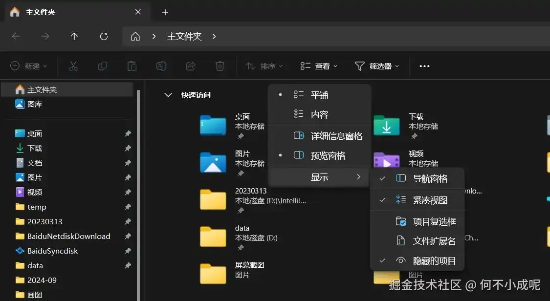Screen dimensions: 550x301
Task: Click the Share icon in toolbar
Action: coord(191,66)
